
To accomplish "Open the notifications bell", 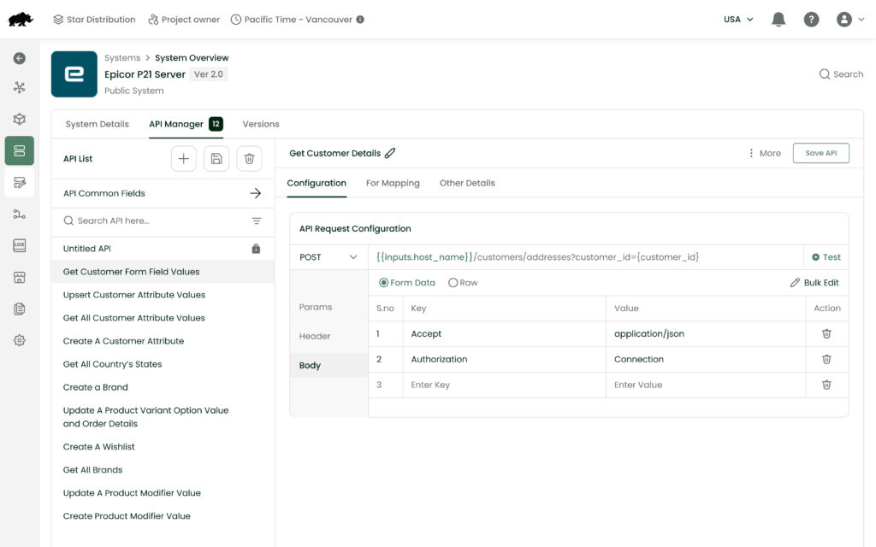I will (x=778, y=20).
